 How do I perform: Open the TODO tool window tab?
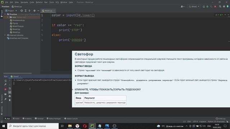click(16, 119)
